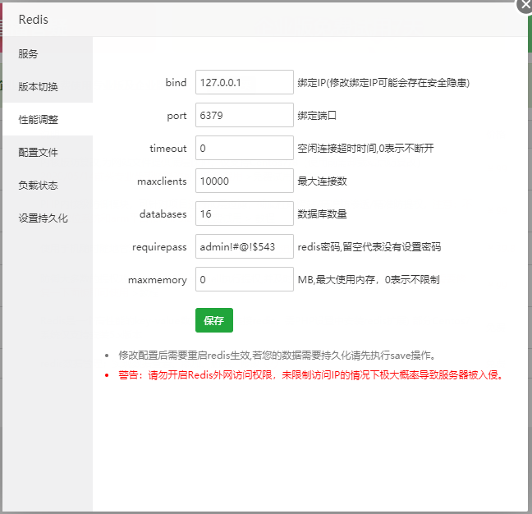The height and width of the screenshot is (514, 532).
Task: Edit the maxclients field showing 10000
Action: (x=245, y=181)
